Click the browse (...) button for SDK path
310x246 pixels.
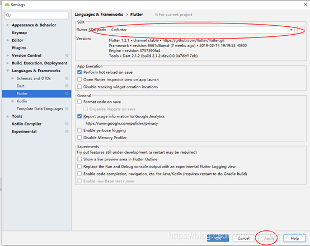coord(300,30)
